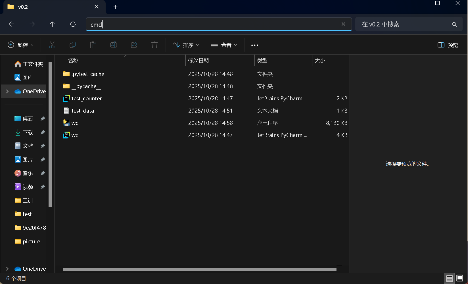Open 主文件夹 in the sidebar
The image size is (468, 284).
tap(29, 64)
